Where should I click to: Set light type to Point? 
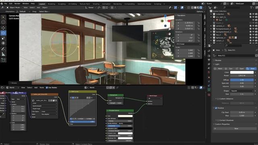pyautogui.click(x=219, y=69)
